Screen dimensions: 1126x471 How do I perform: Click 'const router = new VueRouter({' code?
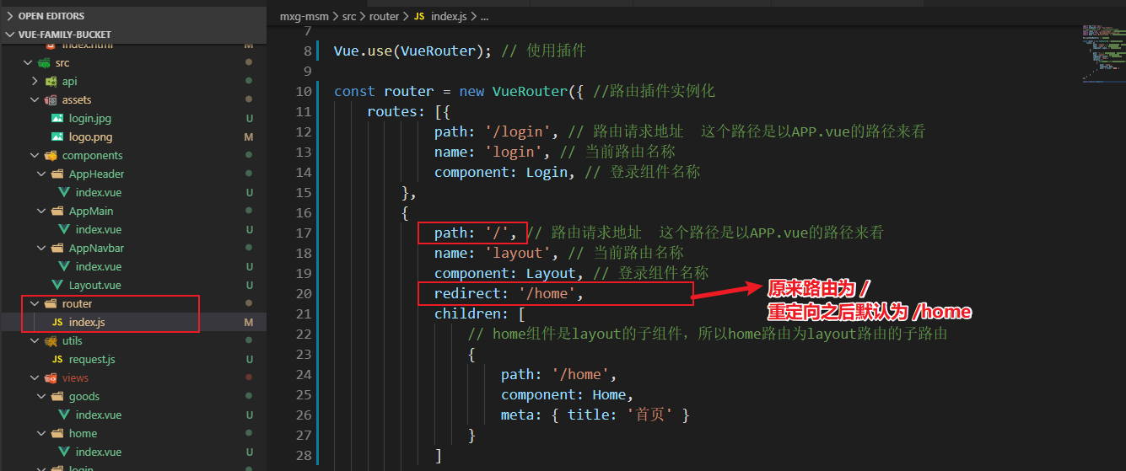coord(459,91)
